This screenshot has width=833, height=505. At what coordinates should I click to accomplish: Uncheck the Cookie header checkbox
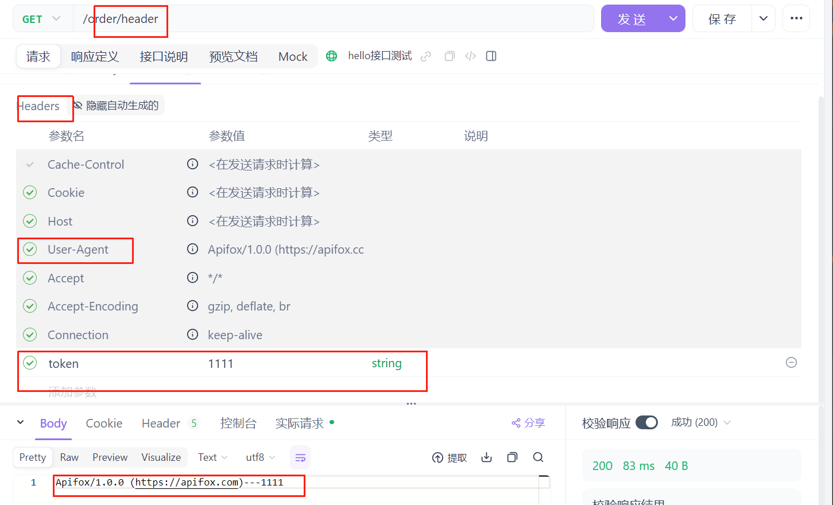(30, 192)
